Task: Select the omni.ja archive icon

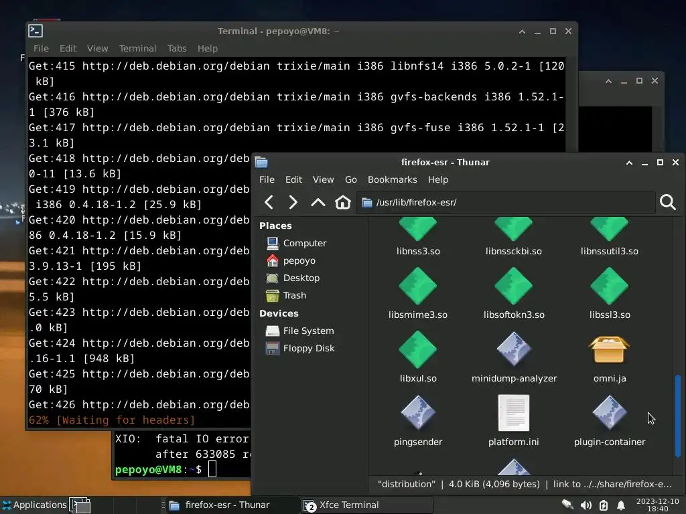Action: point(610,349)
